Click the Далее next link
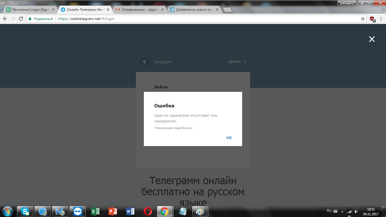This screenshot has width=386, height=217. (237, 62)
